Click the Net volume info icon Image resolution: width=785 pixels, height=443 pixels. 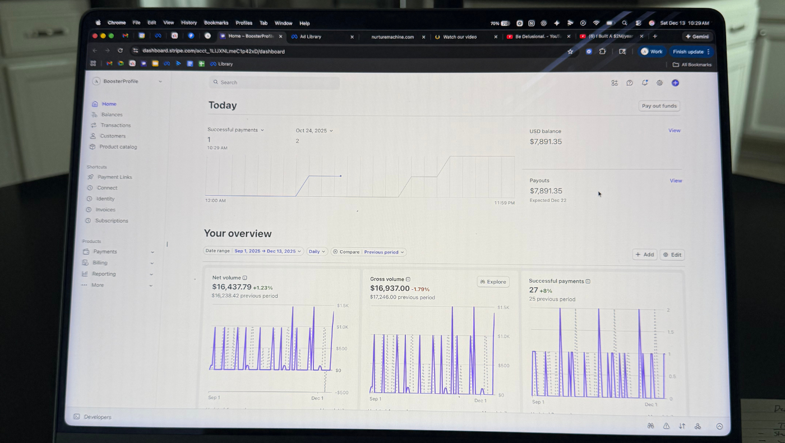pos(245,278)
